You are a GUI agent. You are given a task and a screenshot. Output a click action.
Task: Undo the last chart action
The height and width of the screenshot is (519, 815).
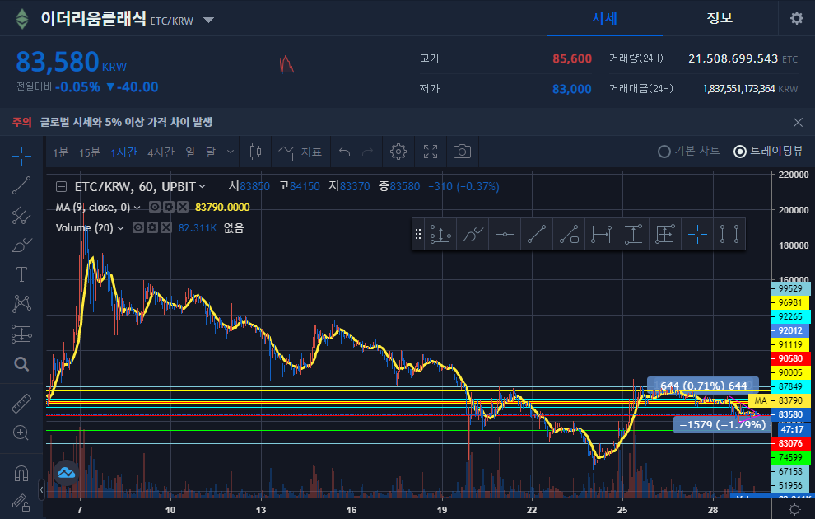[x=344, y=152]
